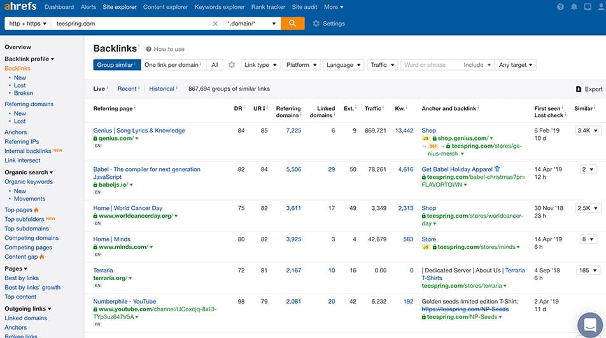Switch to the Live tab
The image size is (606, 338).
coord(99,89)
